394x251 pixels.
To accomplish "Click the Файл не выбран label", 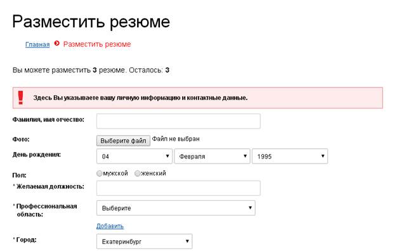I will tap(176, 139).
